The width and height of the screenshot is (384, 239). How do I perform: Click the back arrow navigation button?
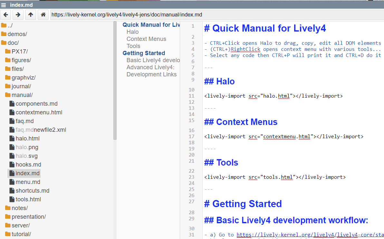click(6, 14)
